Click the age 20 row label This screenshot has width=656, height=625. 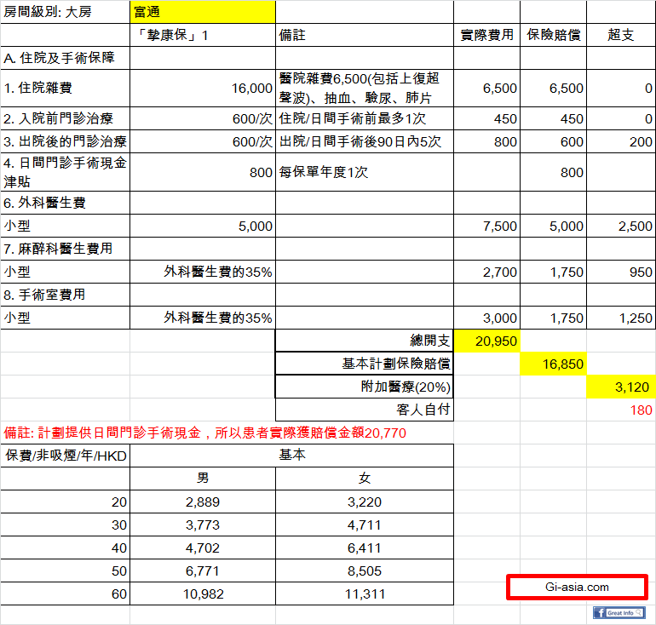pos(66,502)
